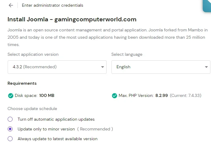211x146 pixels.
Task: Click the Enter administrator credentials step title
Action: click(52, 5)
